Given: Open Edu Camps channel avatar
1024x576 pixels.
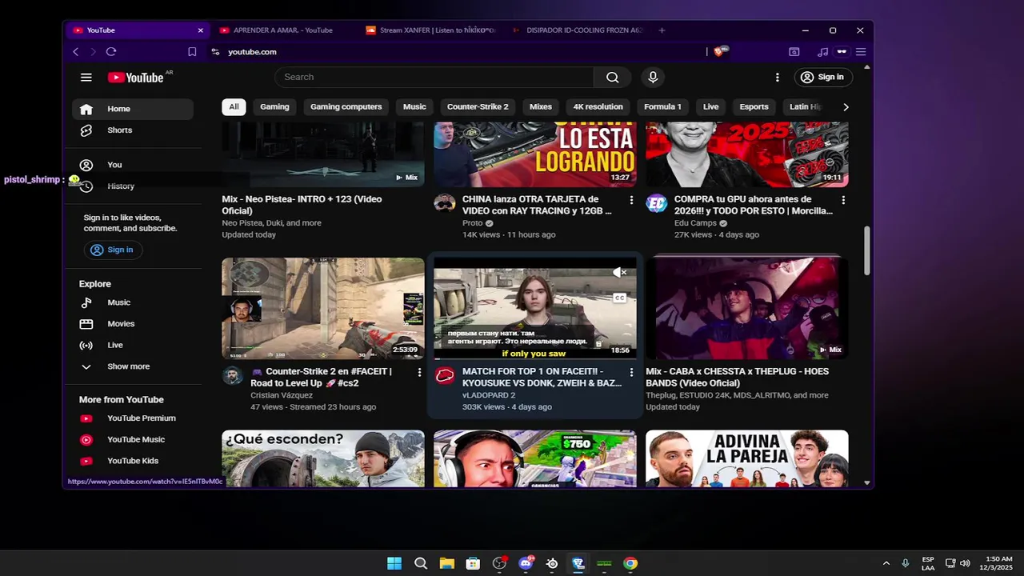Looking at the screenshot, I should click(x=657, y=203).
